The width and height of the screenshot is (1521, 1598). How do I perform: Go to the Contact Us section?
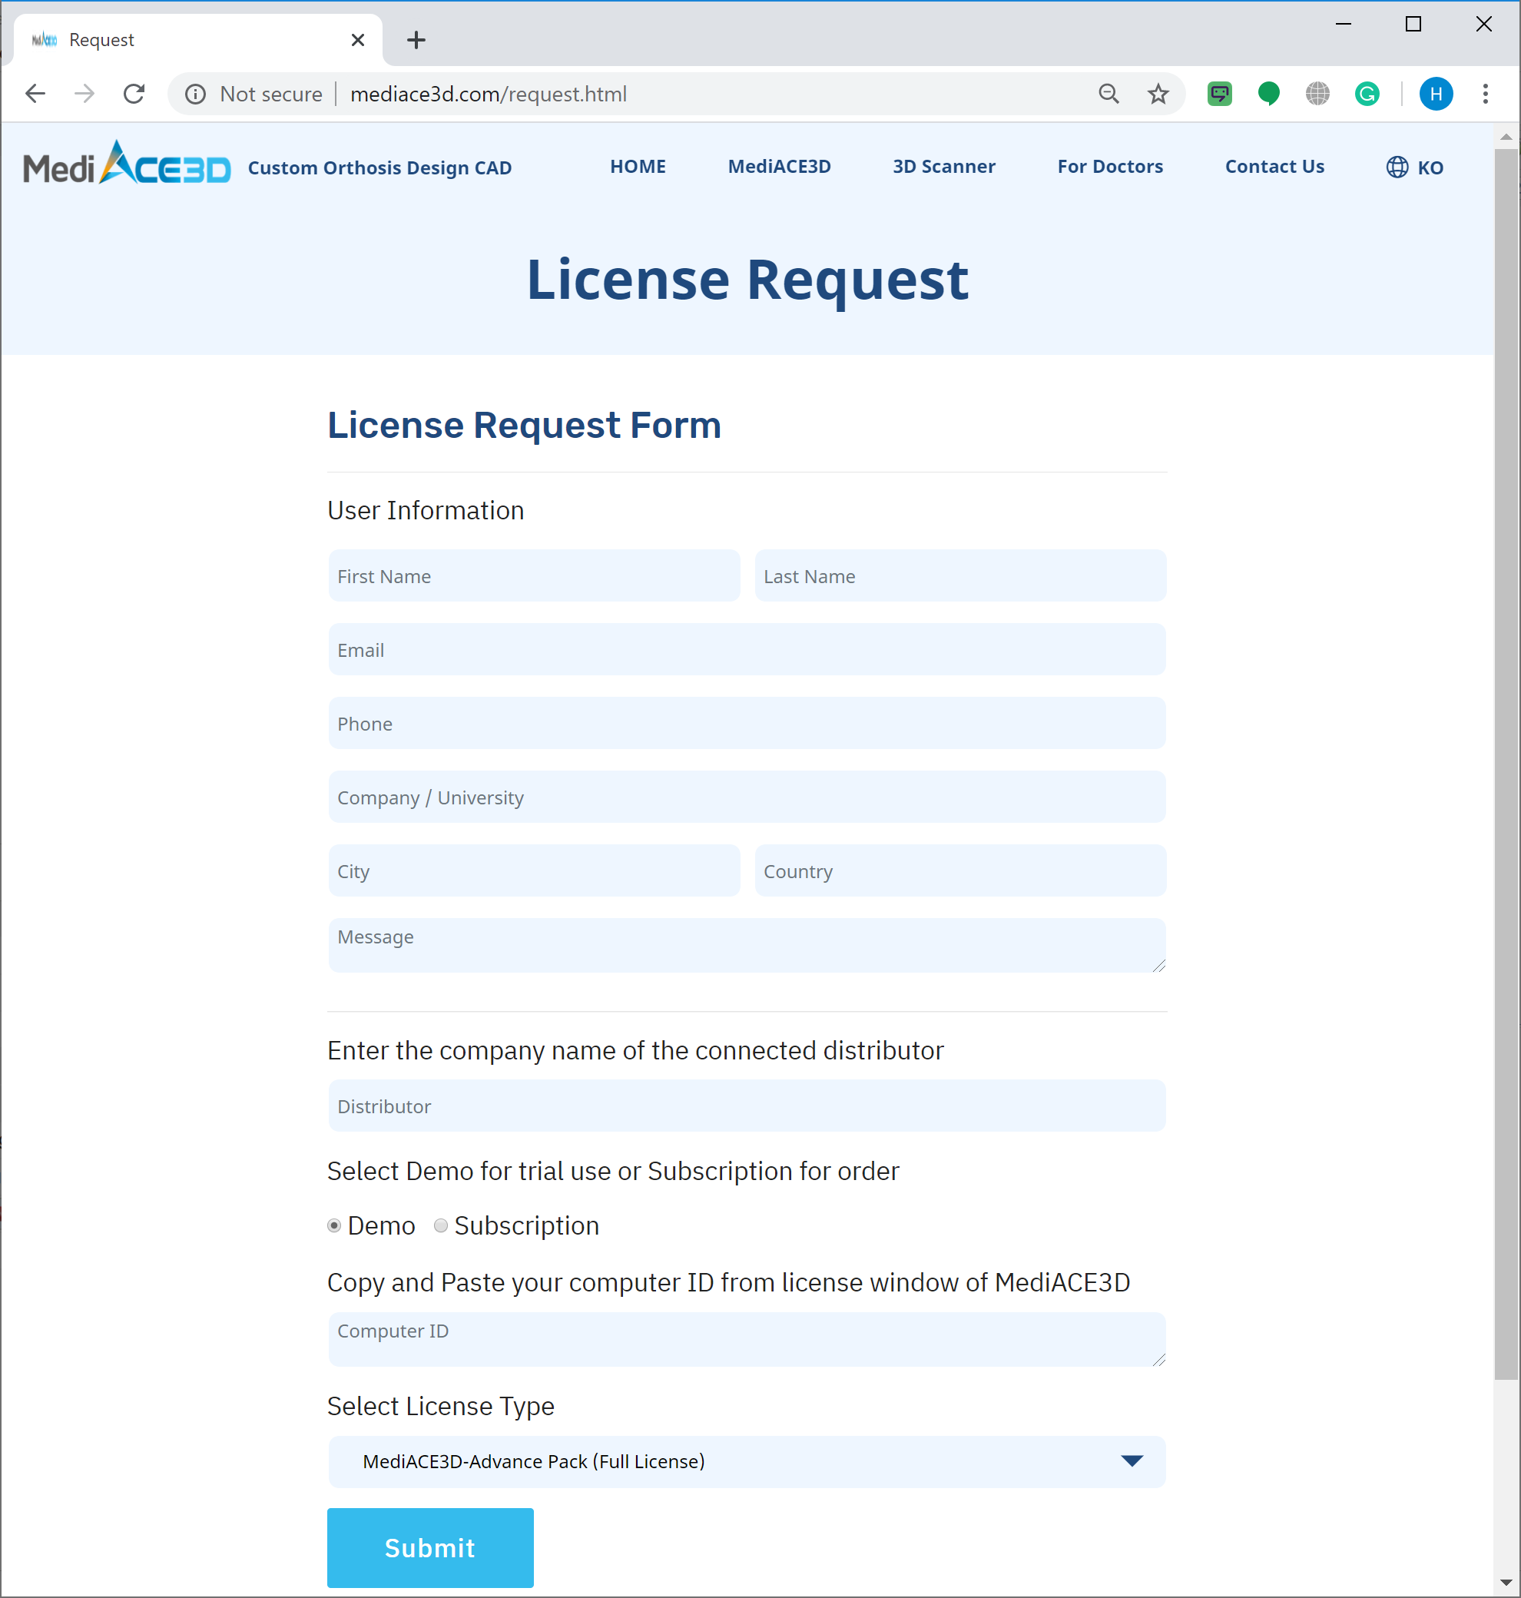(x=1274, y=166)
